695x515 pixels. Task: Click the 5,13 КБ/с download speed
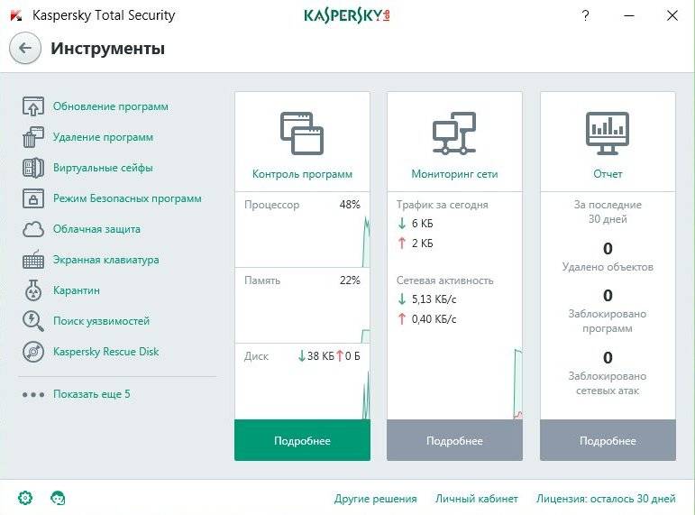click(x=434, y=299)
